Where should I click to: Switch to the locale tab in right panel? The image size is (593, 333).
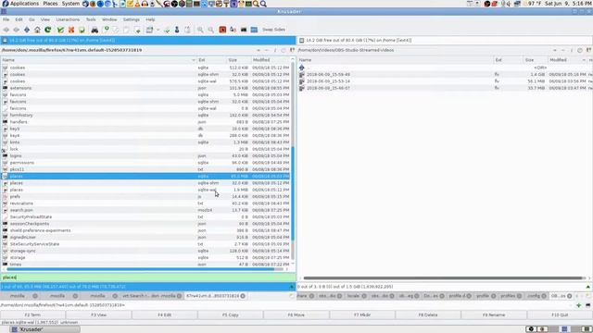356,296
